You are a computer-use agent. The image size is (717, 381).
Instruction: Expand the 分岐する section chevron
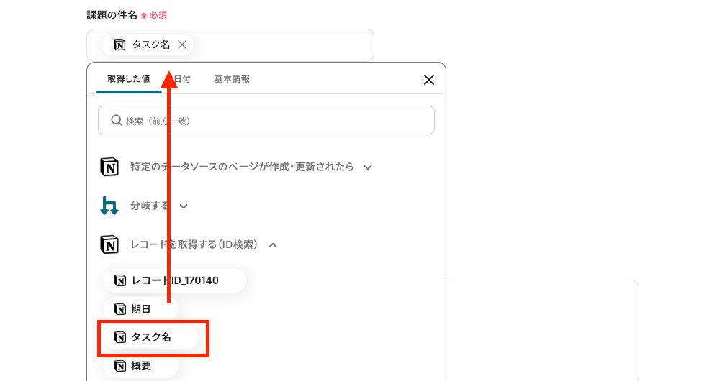pyautogui.click(x=184, y=206)
